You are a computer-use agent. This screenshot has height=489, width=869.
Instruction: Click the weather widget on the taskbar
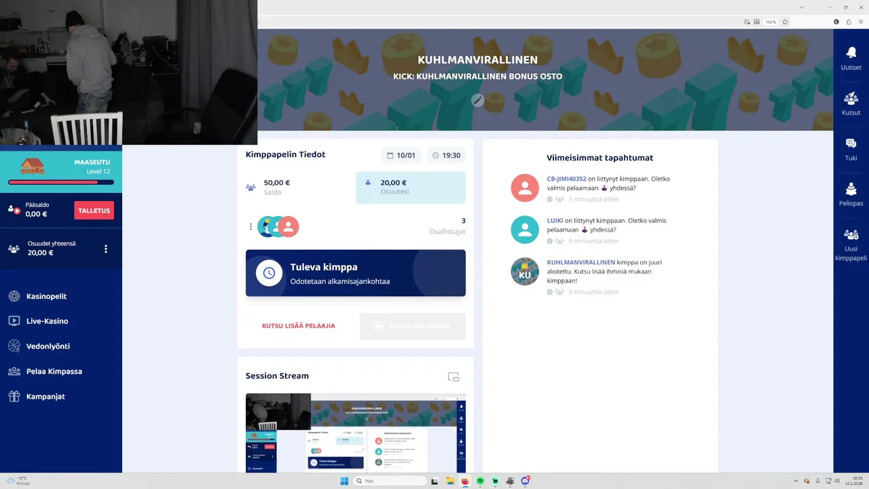click(x=18, y=481)
